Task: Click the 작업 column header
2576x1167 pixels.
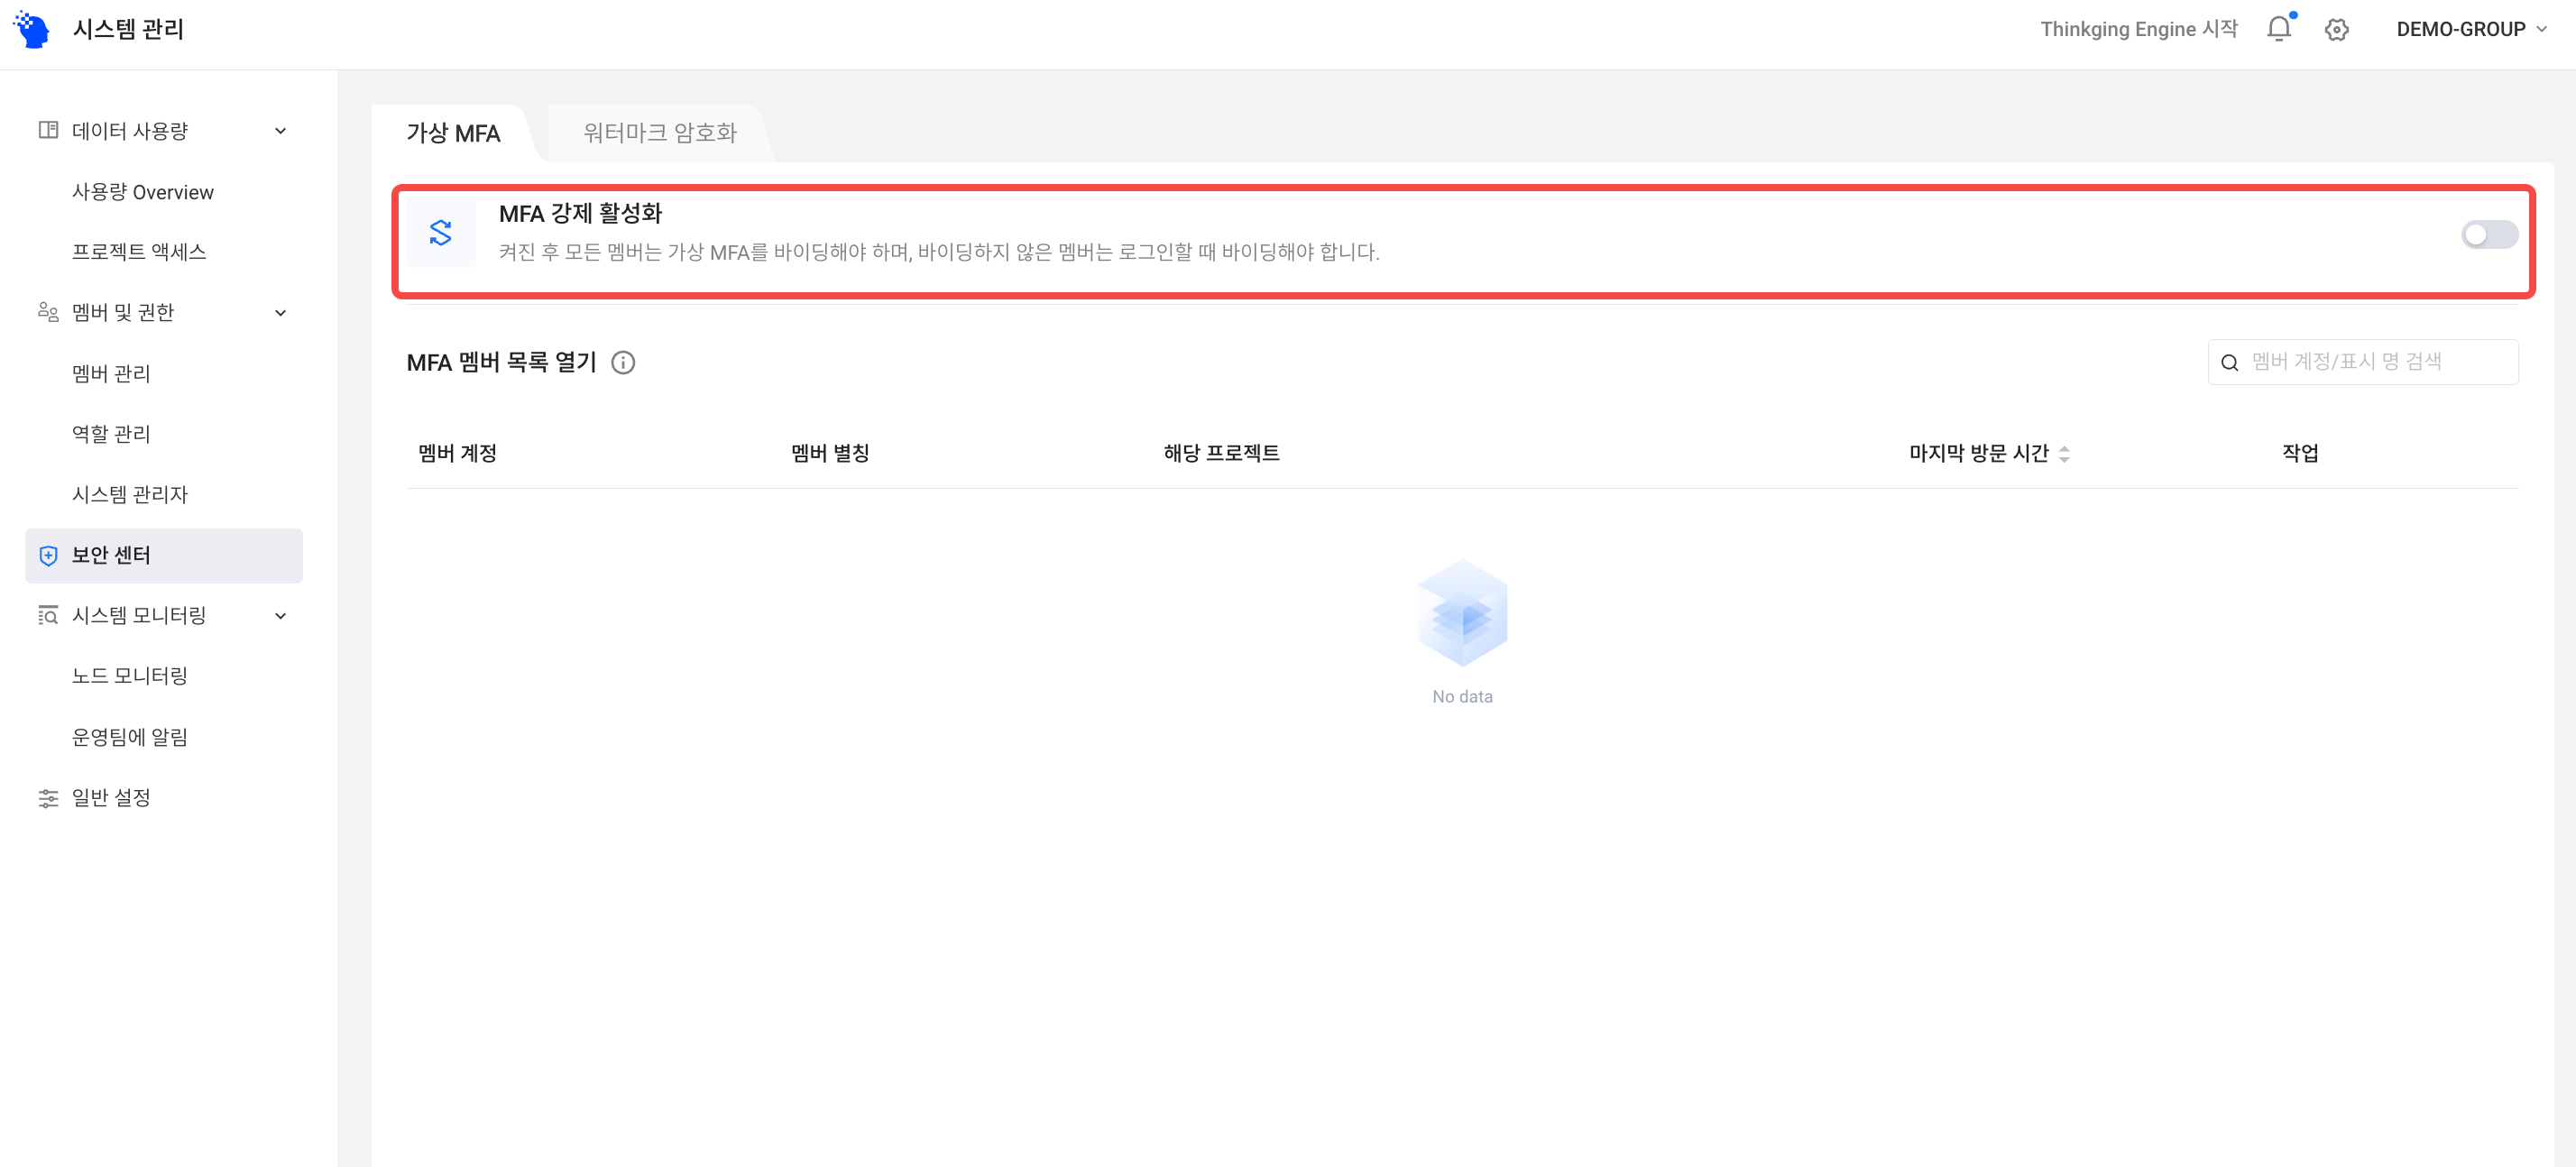Action: pyautogui.click(x=2300, y=453)
